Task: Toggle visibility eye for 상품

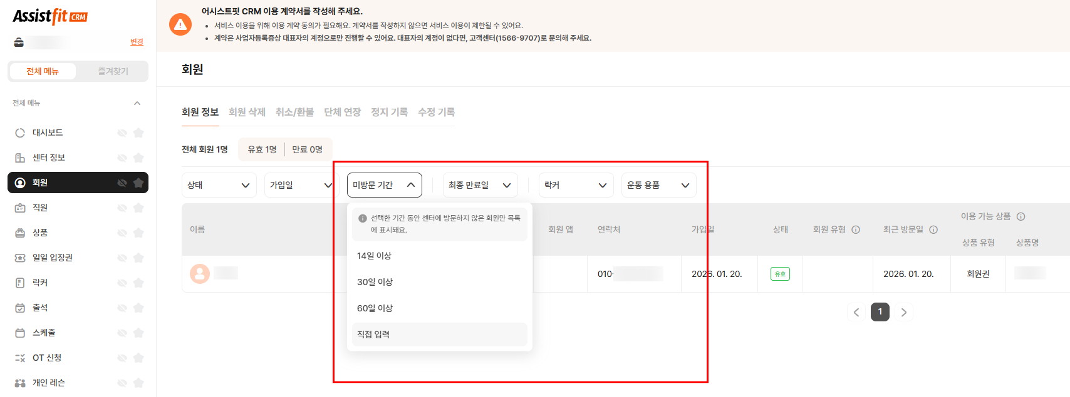Action: pos(122,233)
